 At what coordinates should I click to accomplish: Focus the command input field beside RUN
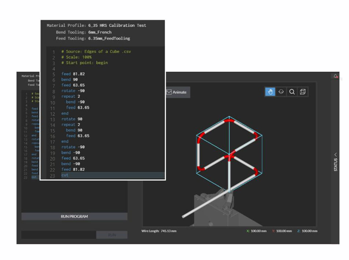point(59,235)
